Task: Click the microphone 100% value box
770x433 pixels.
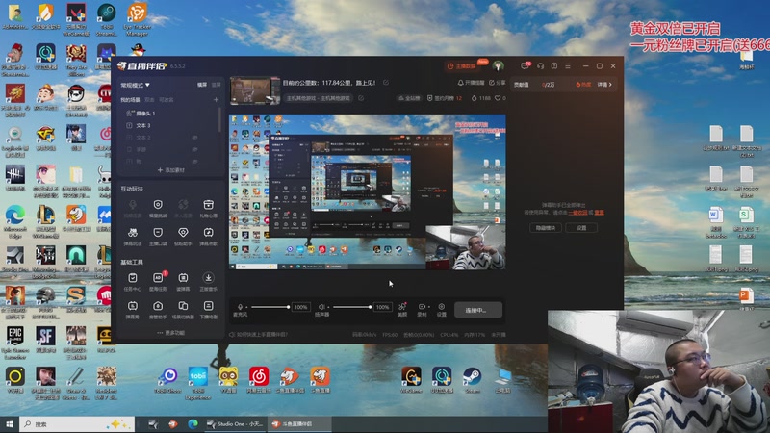Action: [x=300, y=307]
